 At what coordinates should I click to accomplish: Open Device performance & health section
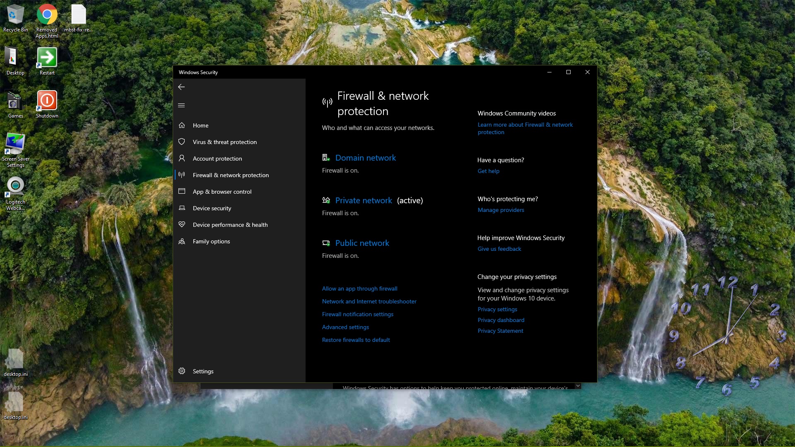tap(239, 225)
